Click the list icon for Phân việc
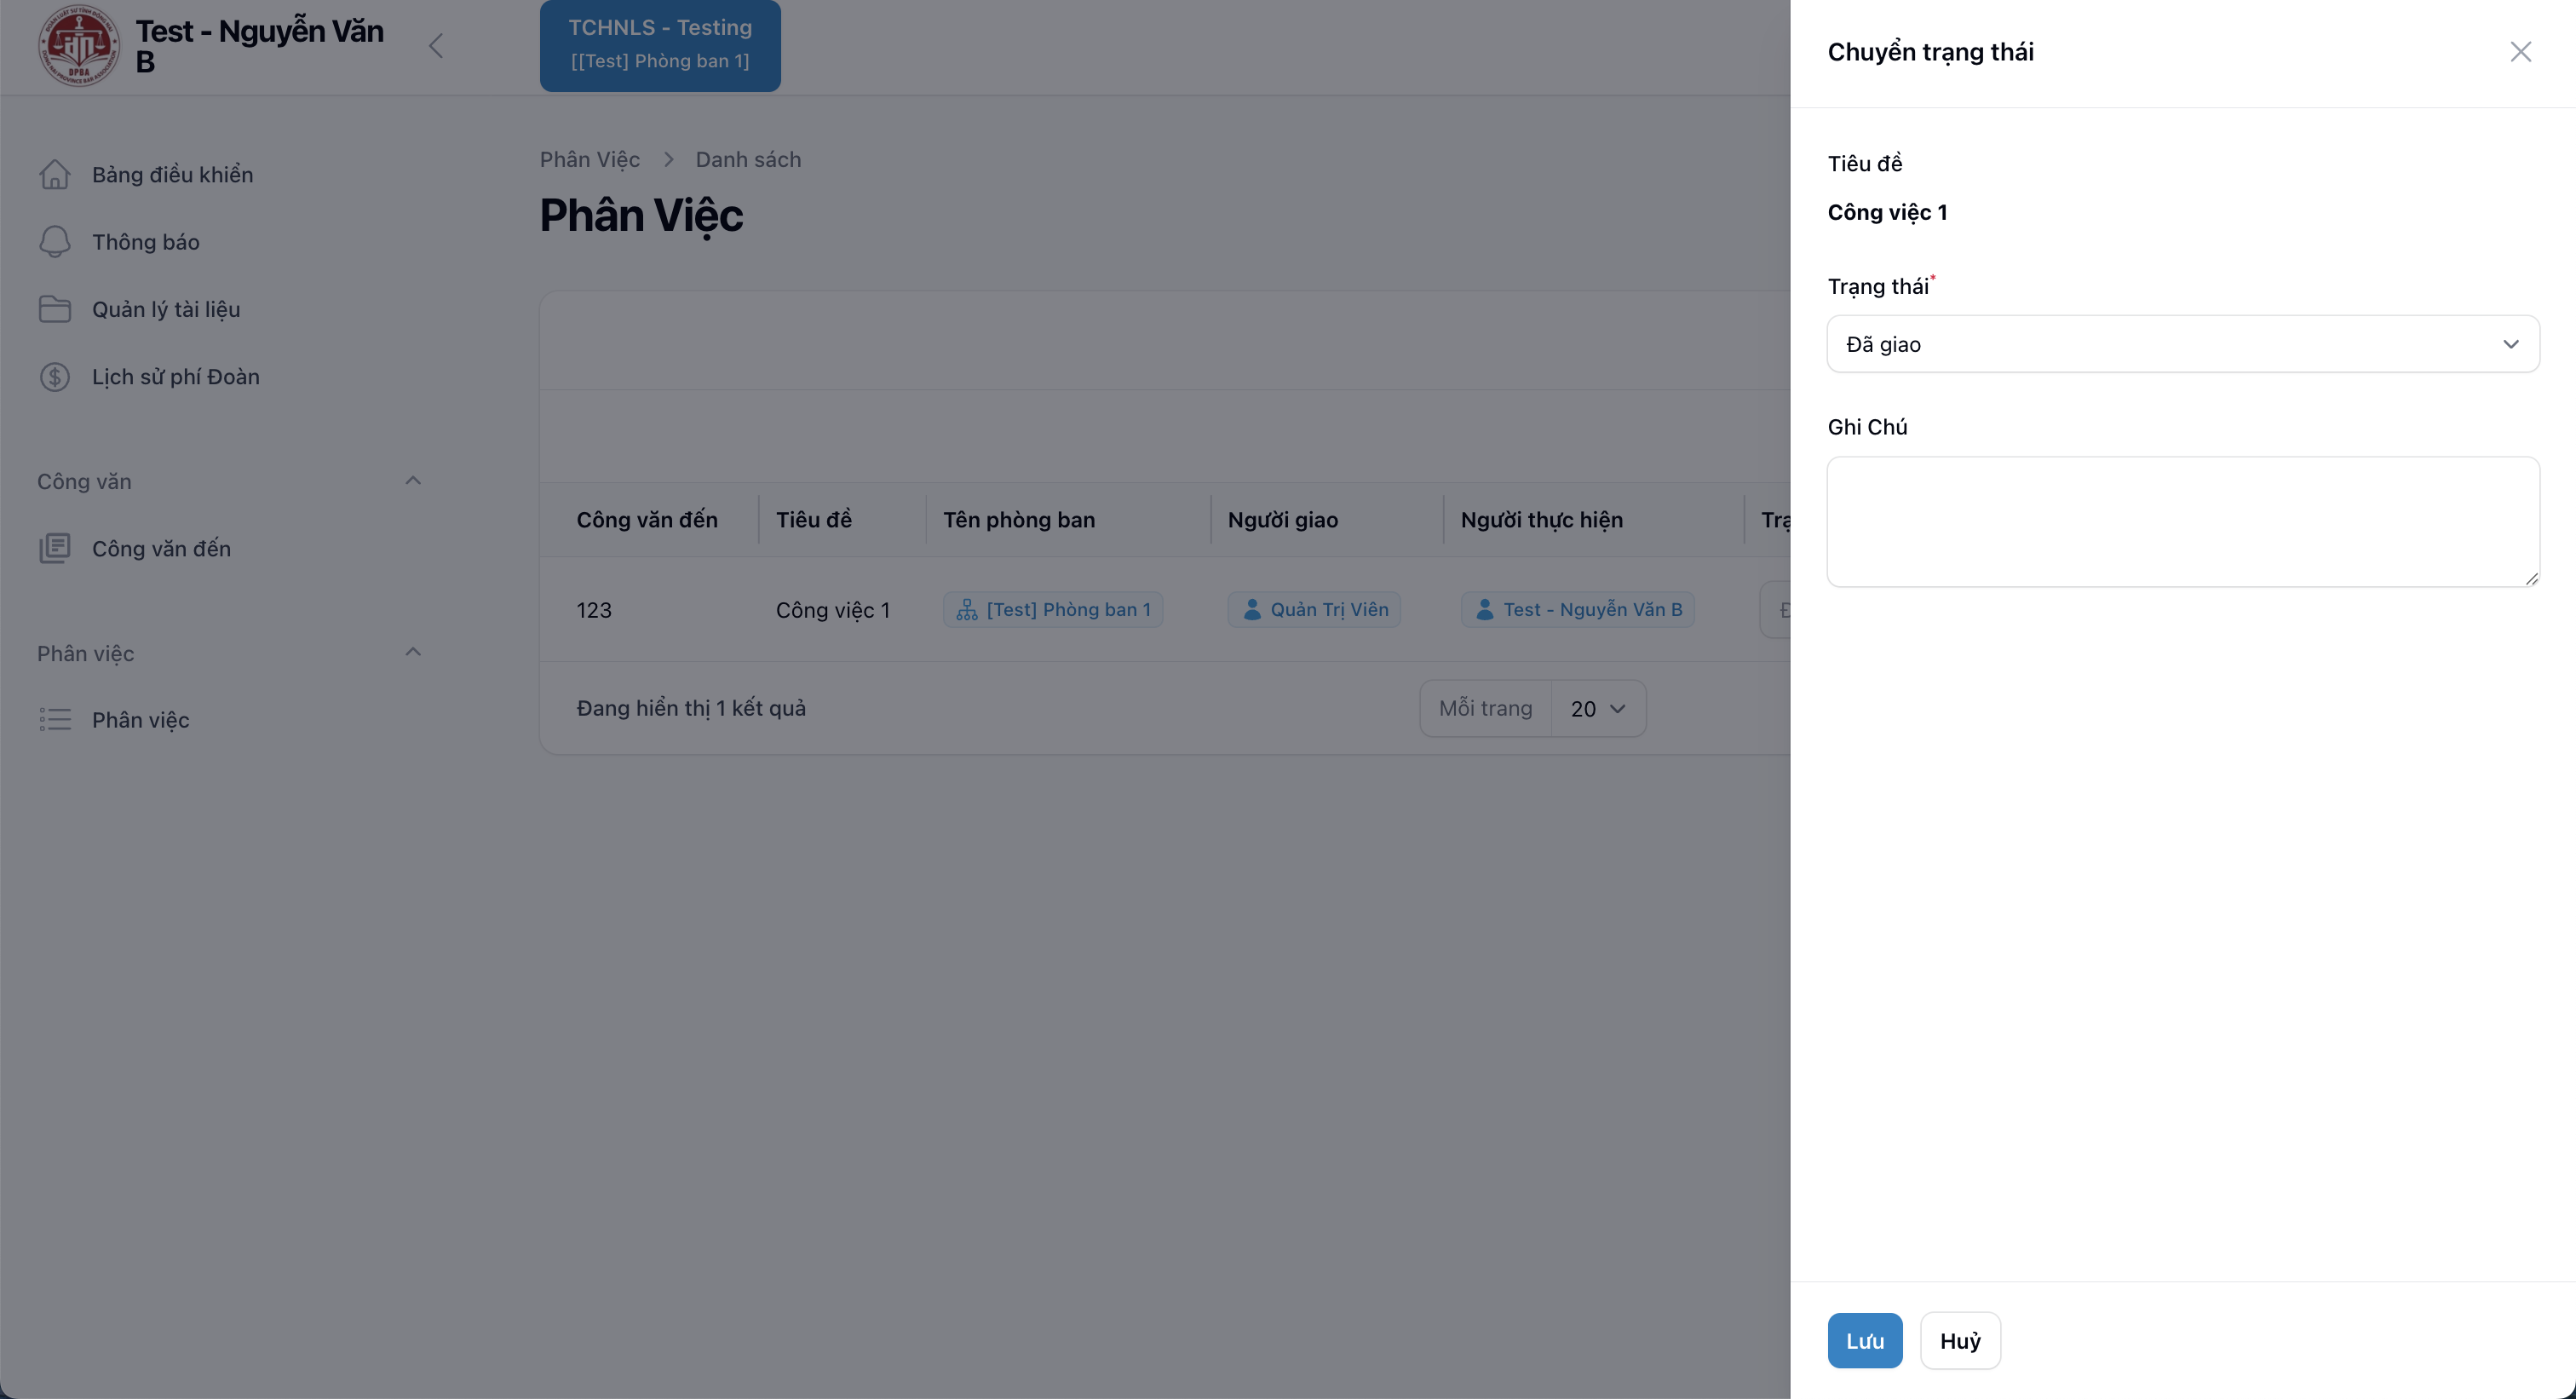The image size is (2576, 1399). pos(55,720)
